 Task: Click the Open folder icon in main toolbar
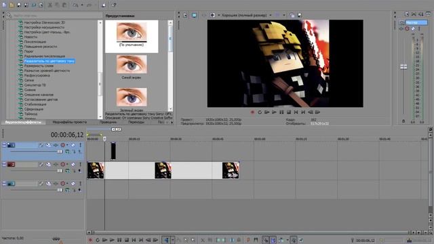[12, 5]
